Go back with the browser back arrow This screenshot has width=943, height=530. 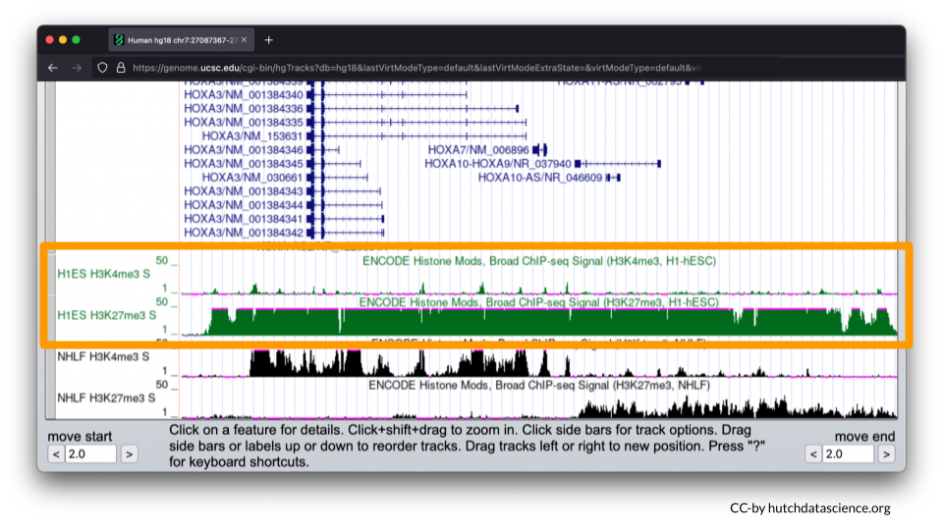click(53, 68)
